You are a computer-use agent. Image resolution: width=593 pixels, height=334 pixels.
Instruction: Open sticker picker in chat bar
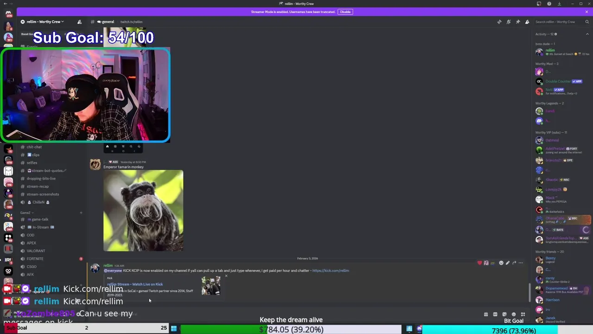pos(505,315)
